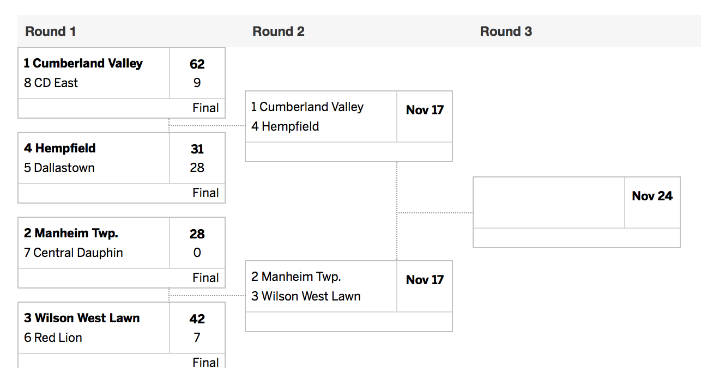Click Nov 17 date for Hempfield matchup
Viewport: 701px width, 368px height.
[x=425, y=110]
